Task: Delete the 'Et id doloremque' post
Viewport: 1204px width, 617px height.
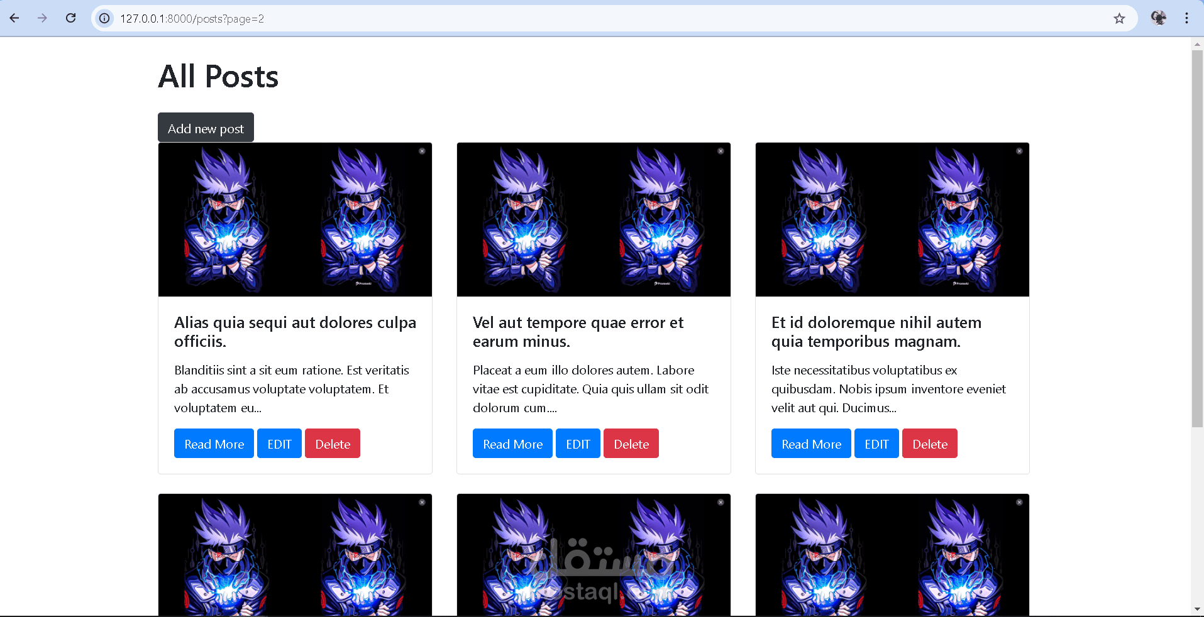Action: pyautogui.click(x=930, y=444)
